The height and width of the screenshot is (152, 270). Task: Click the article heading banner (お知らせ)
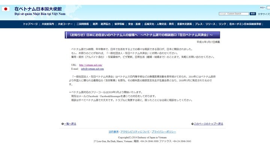click(x=142, y=35)
